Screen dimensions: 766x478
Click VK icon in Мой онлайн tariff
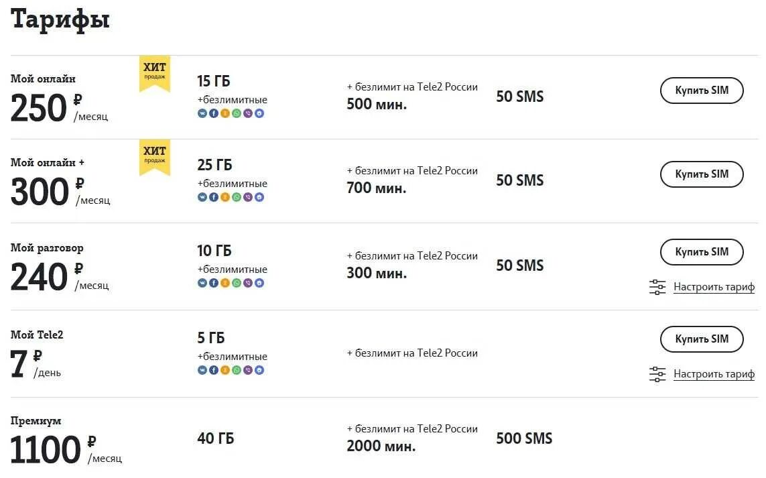pyautogui.click(x=202, y=113)
